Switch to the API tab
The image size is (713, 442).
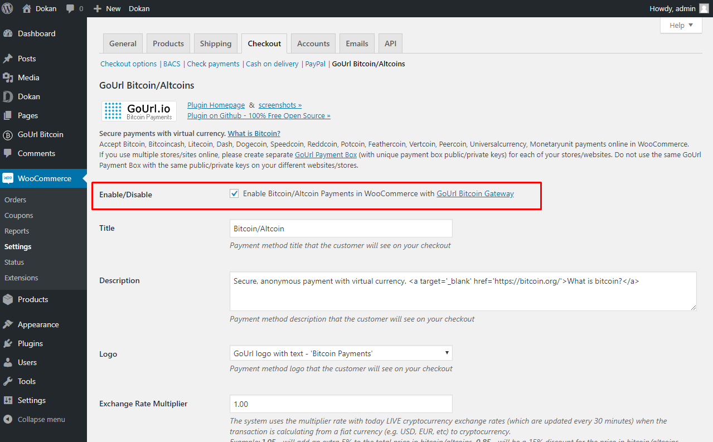pyautogui.click(x=390, y=43)
